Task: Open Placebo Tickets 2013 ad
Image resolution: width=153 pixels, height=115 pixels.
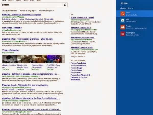Action: click(x=81, y=28)
